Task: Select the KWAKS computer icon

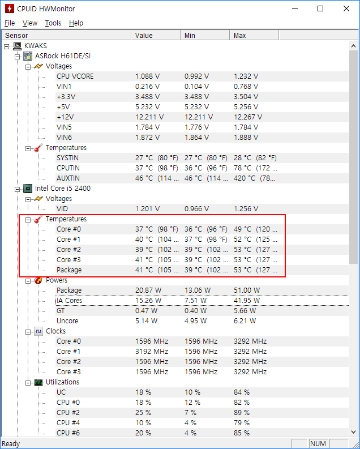Action: point(18,46)
